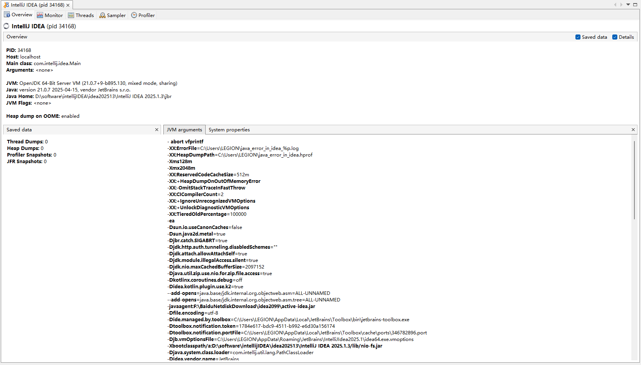Switch to the Monitor tab
641x365 pixels.
tap(50, 15)
